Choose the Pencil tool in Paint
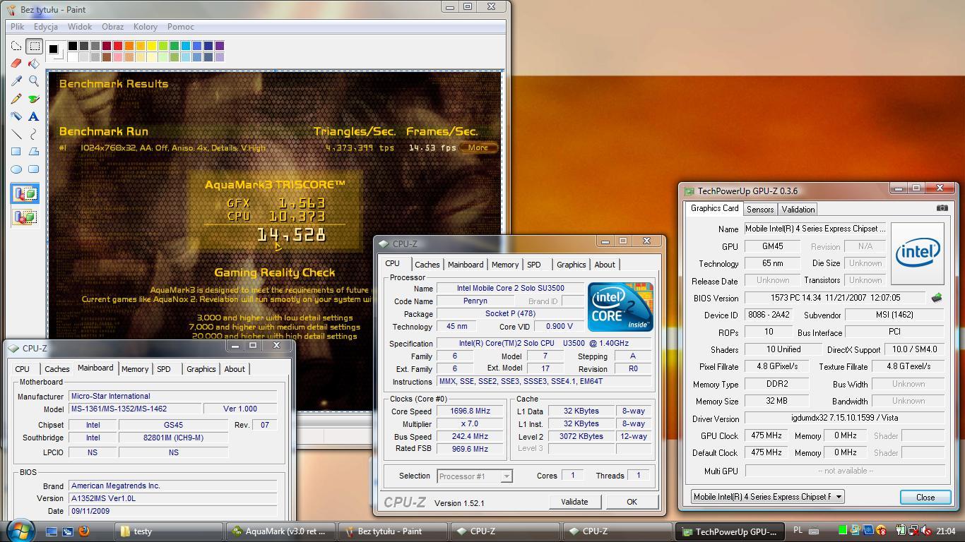Screen dimensions: 965x542 pos(16,99)
